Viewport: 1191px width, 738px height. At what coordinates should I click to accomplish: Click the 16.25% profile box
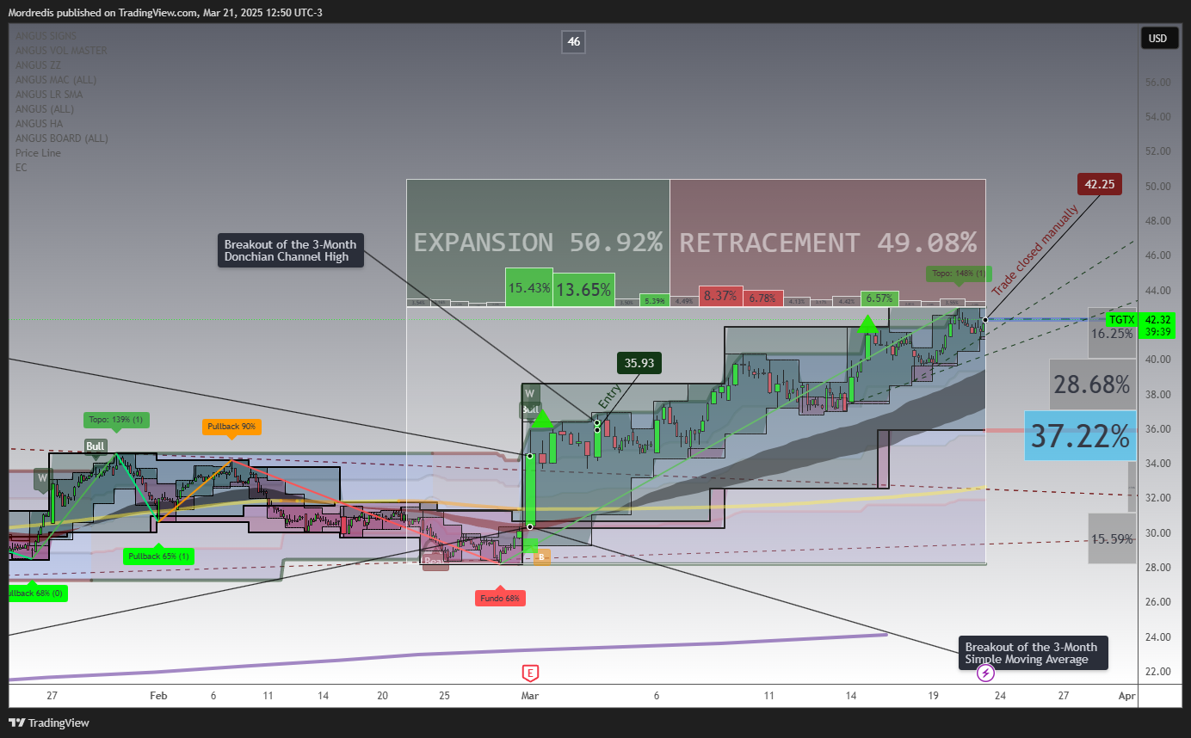coord(1112,334)
